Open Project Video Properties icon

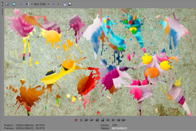[x=7, y=4]
